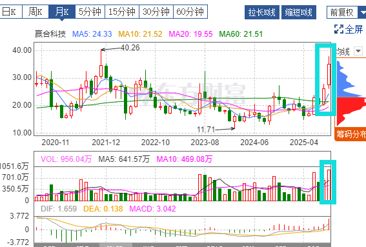
Task: Click the VOL: 956.04万 value
Action: 66,159
